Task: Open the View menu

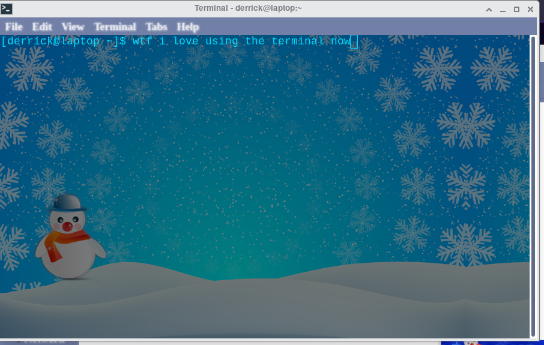Action: (73, 26)
